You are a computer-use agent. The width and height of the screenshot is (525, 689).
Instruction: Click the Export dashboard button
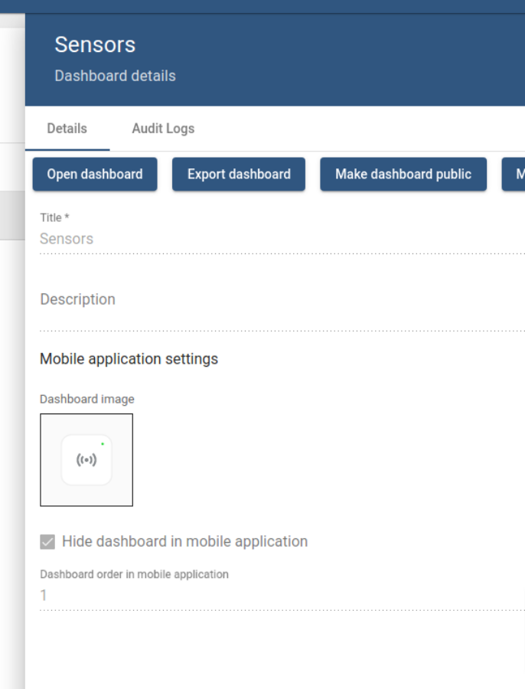click(x=239, y=175)
